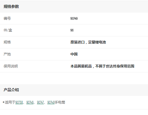
Task: Click the 编号 row label
Action: click(x=7, y=18)
